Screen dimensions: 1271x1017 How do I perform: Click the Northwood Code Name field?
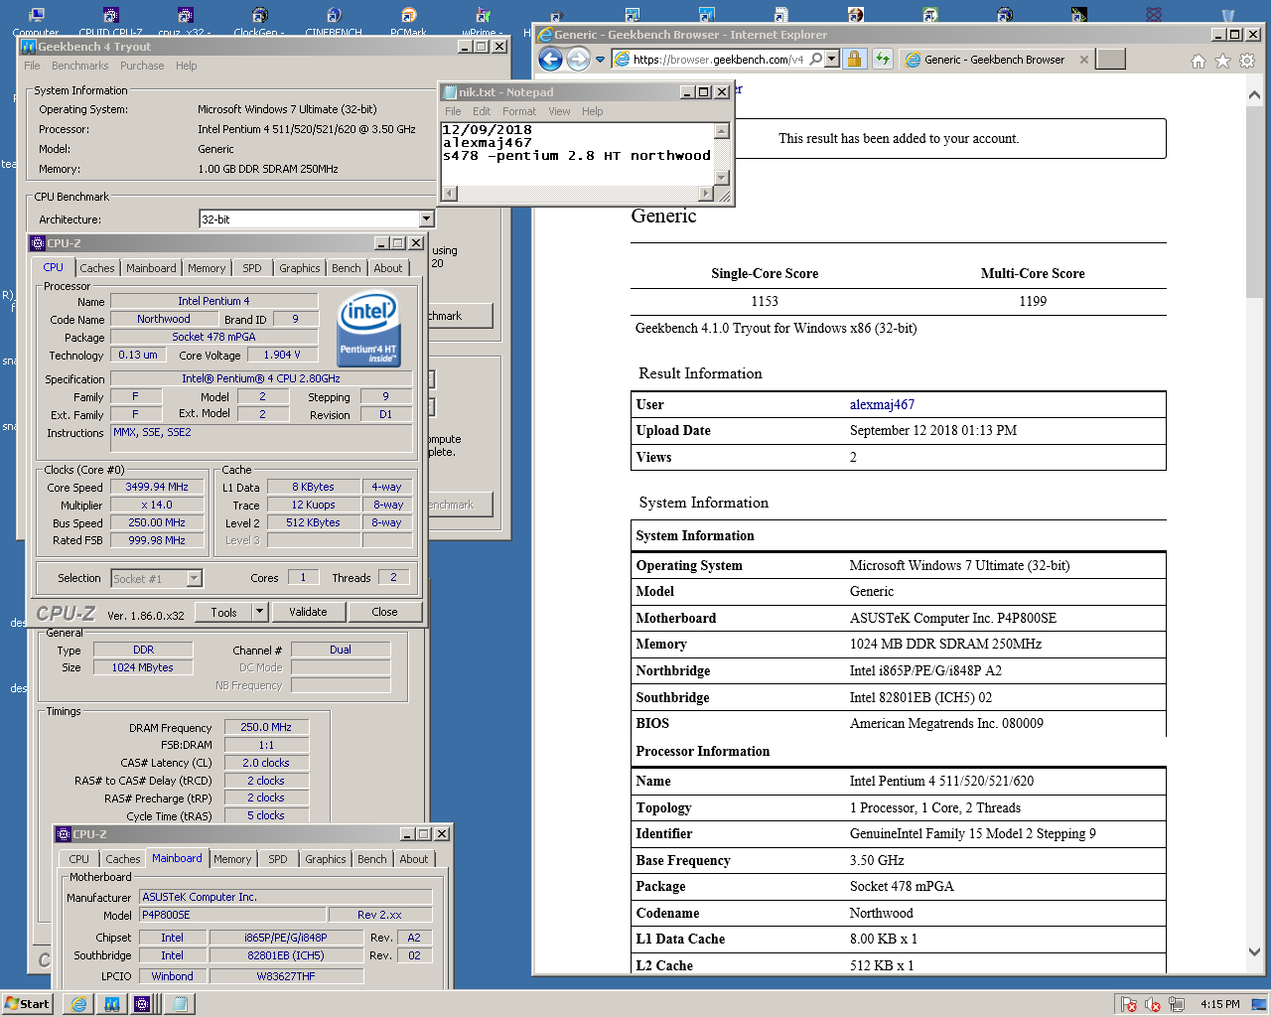click(x=164, y=319)
